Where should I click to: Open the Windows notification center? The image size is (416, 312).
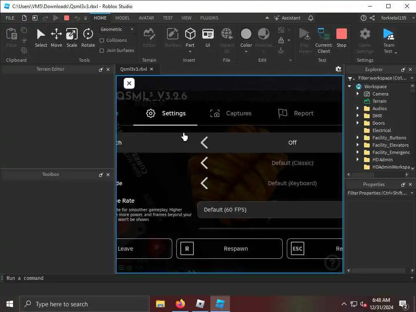tap(403, 304)
